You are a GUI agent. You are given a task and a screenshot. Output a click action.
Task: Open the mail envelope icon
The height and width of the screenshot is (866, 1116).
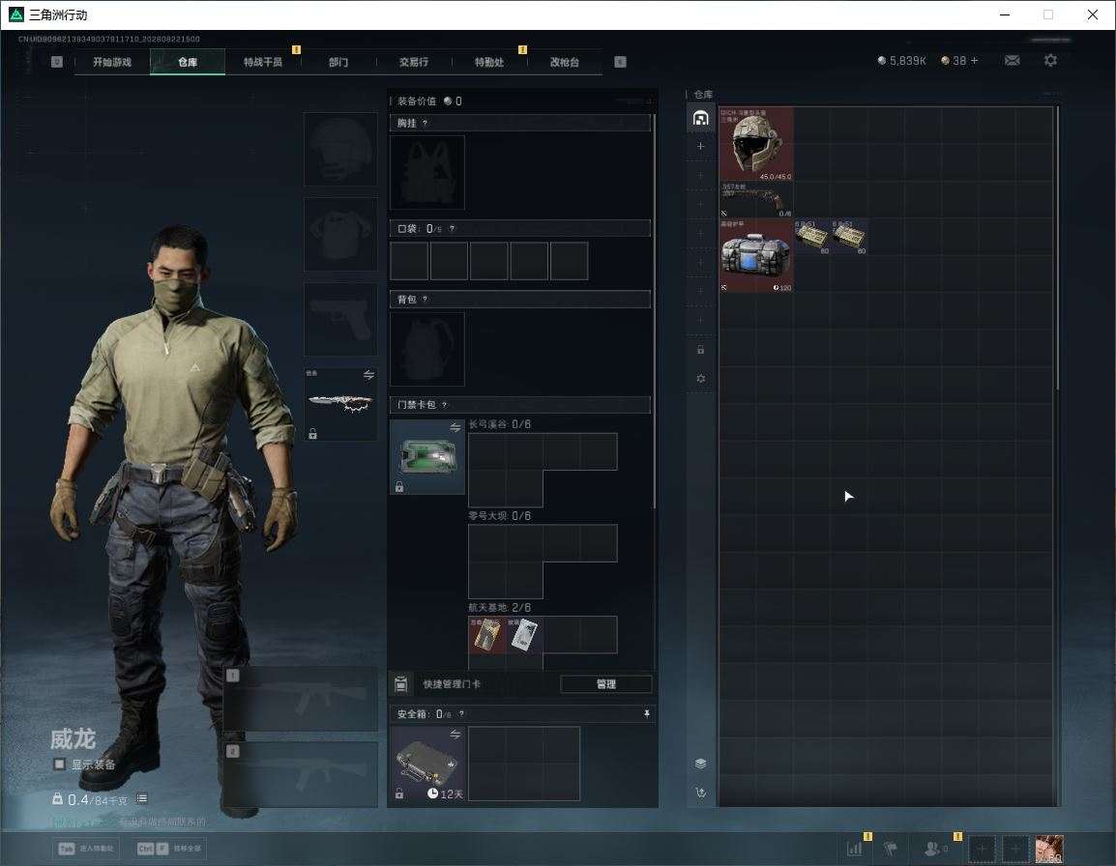click(1012, 61)
